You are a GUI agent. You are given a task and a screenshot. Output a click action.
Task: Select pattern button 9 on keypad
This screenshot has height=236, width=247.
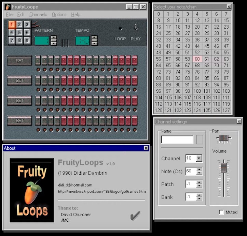point(27,41)
